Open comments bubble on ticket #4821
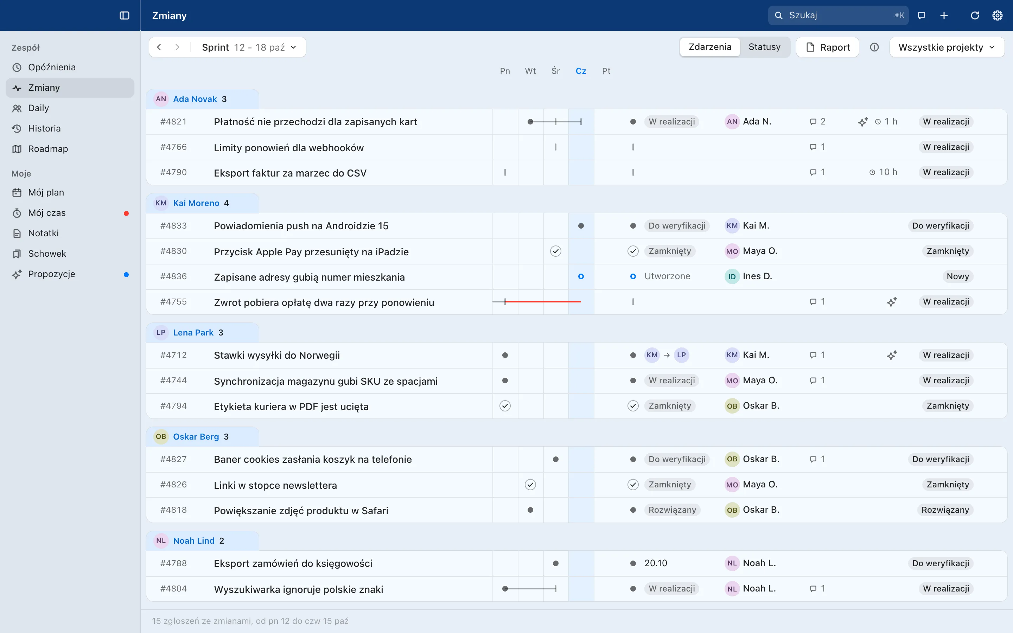The width and height of the screenshot is (1013, 633). coord(817,121)
